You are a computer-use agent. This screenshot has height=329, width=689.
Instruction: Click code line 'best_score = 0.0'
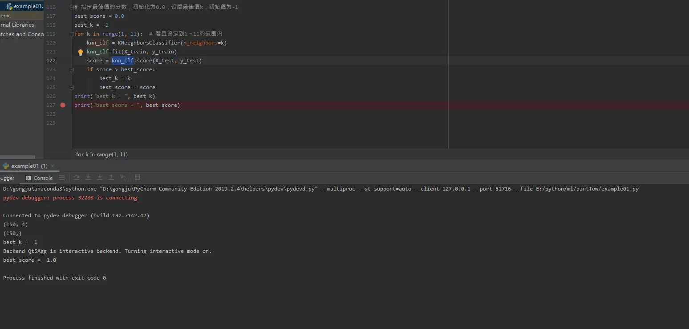coord(99,16)
